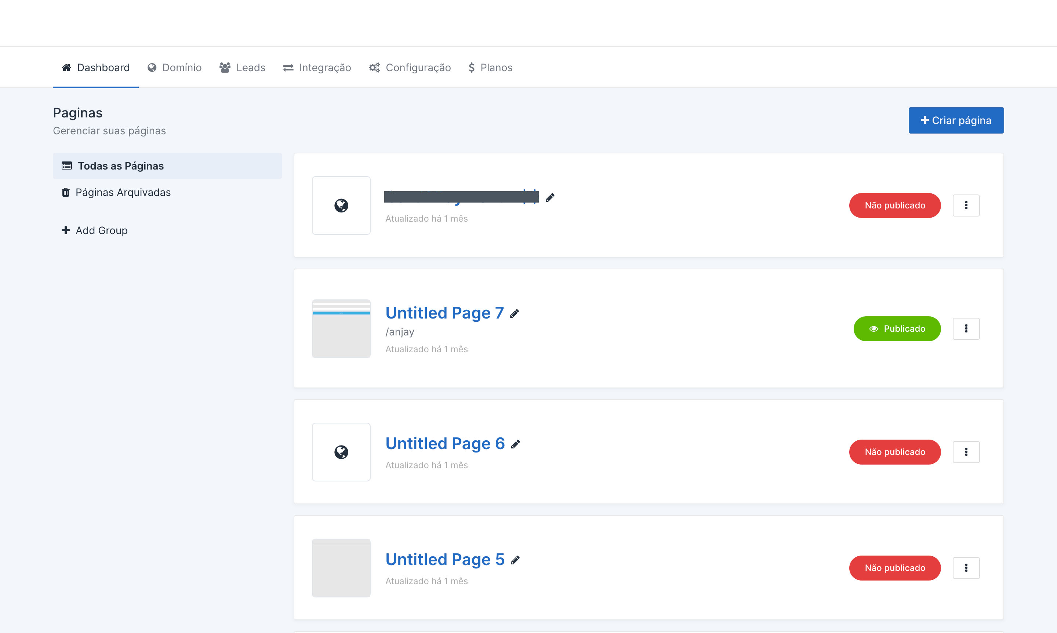Image resolution: width=1057 pixels, height=633 pixels.
Task: Open the Untitled Page 7 title link
Action: (444, 313)
